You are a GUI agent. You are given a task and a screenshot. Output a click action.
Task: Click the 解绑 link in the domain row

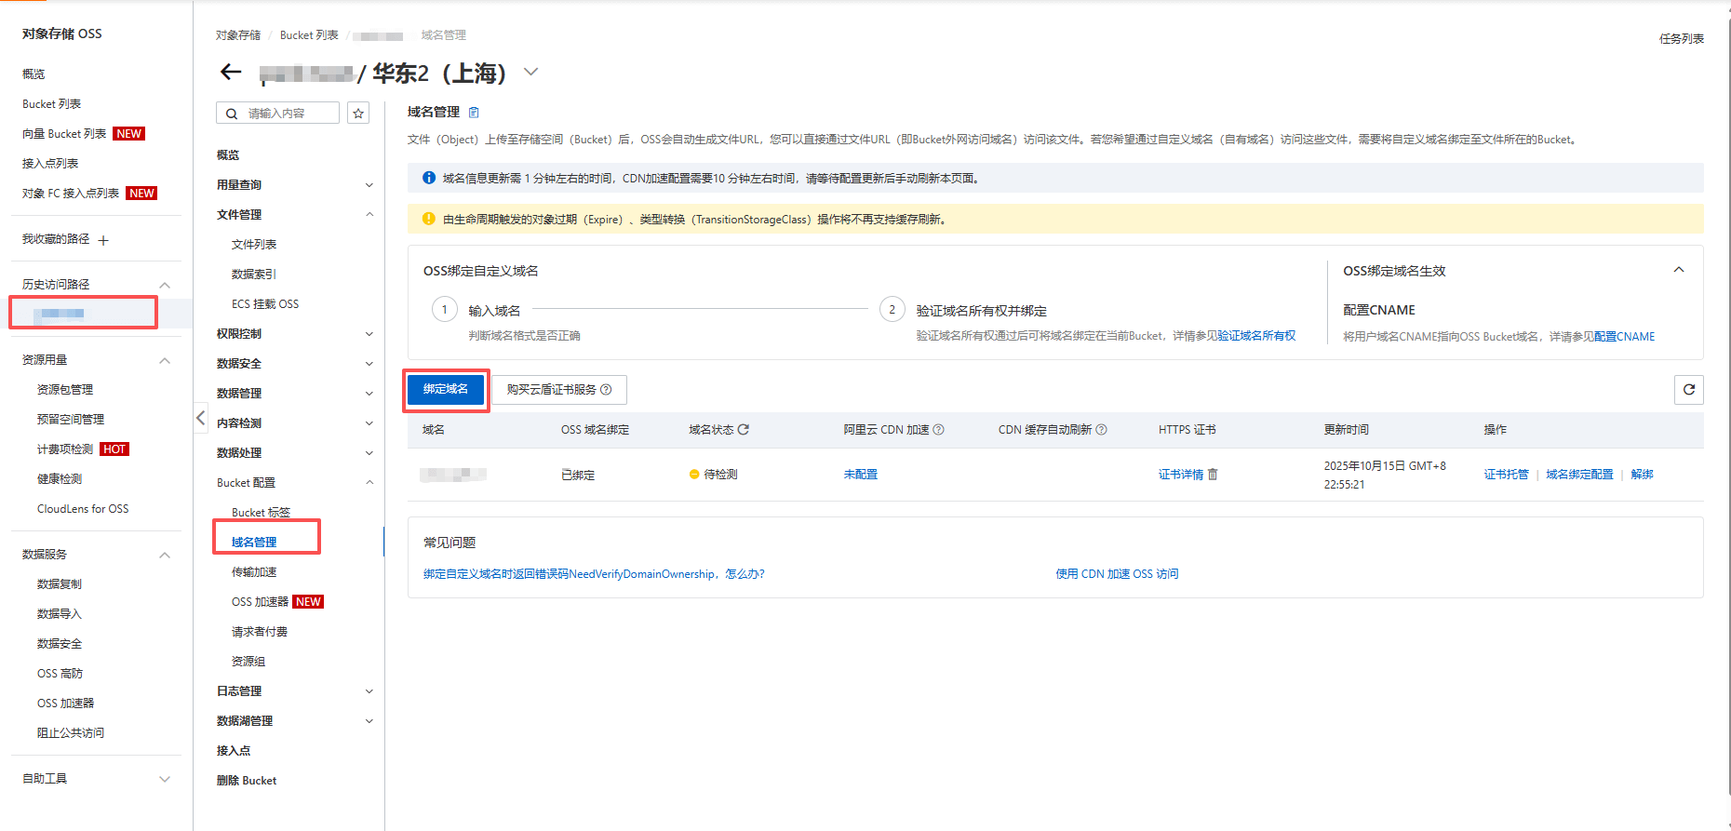point(1642,475)
